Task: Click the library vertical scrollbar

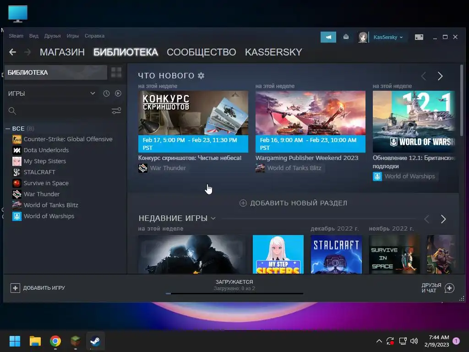Action: 462,100
